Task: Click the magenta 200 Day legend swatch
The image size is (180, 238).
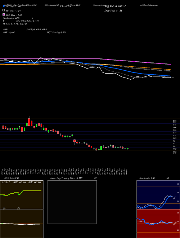Action: click(4, 14)
